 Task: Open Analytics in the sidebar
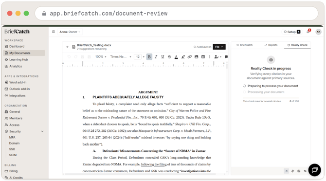click(x=24, y=66)
